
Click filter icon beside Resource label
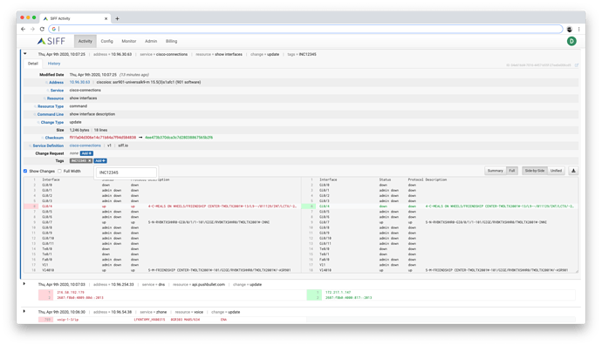44,98
